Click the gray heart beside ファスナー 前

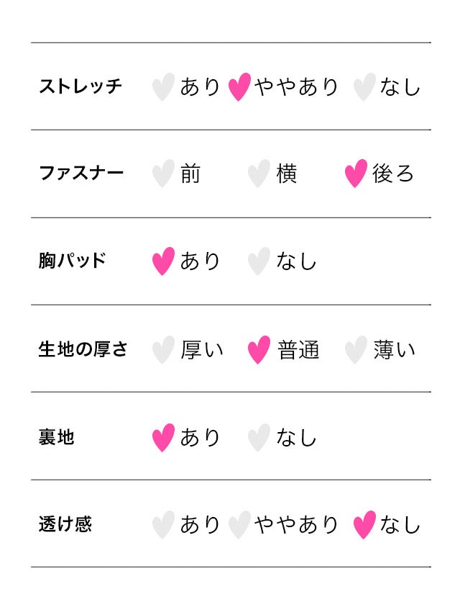tap(163, 174)
